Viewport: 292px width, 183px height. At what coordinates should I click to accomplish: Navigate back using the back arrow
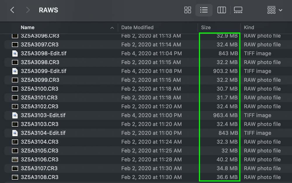click(12, 10)
